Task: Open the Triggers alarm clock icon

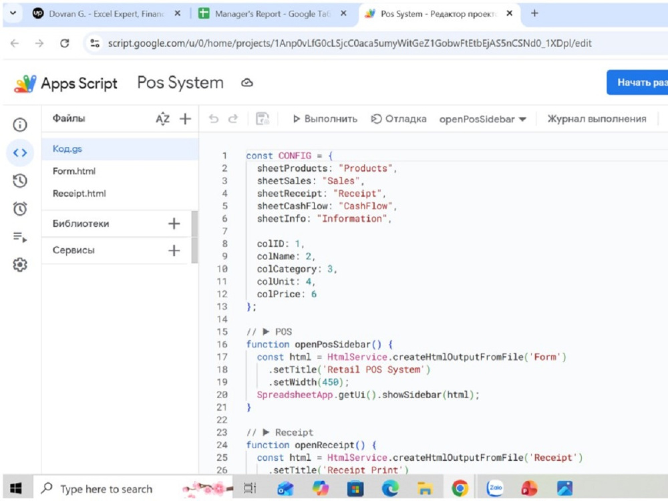Action: 20,208
